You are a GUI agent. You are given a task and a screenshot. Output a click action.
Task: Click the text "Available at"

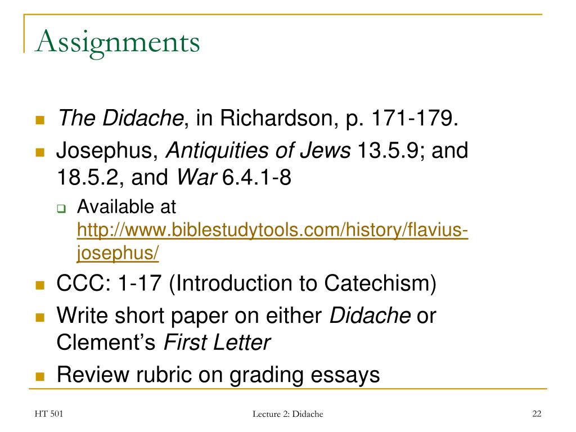point(127,206)
